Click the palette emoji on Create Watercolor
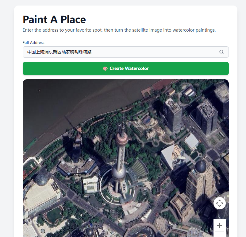Screen dimensions: 246x237 tap(105, 68)
